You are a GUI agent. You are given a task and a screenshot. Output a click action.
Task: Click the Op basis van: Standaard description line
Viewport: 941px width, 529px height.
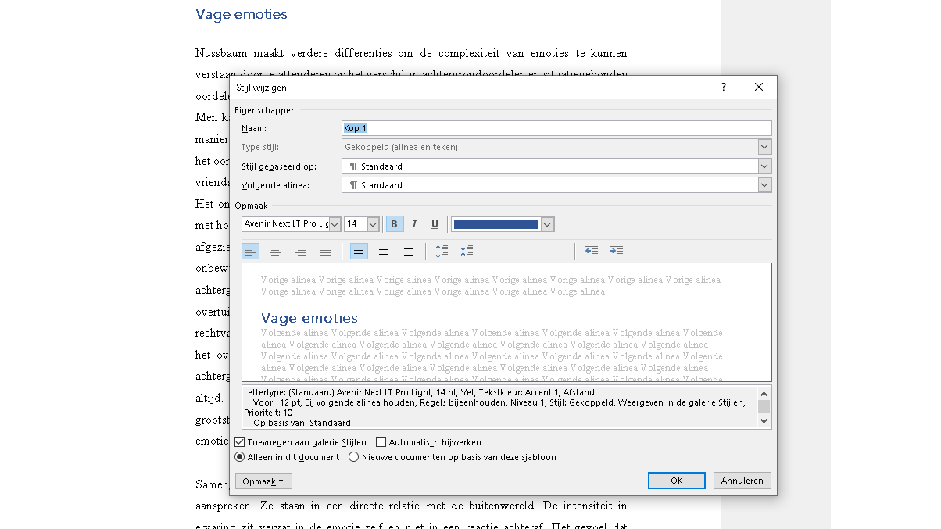[x=302, y=423]
